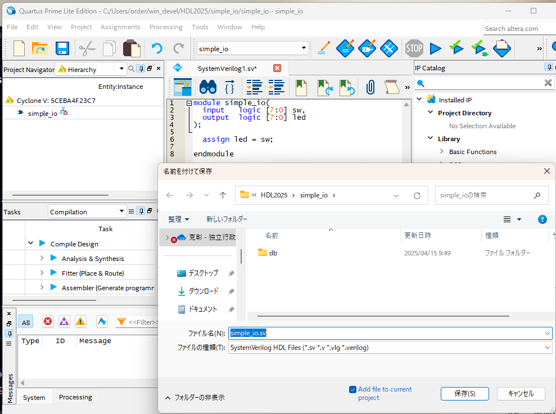
Task: Increase indent in the text editor
Action: pos(254,87)
